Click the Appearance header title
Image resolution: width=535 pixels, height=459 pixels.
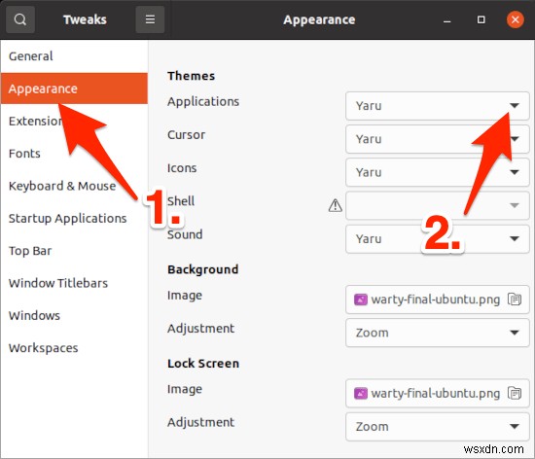pyautogui.click(x=319, y=19)
